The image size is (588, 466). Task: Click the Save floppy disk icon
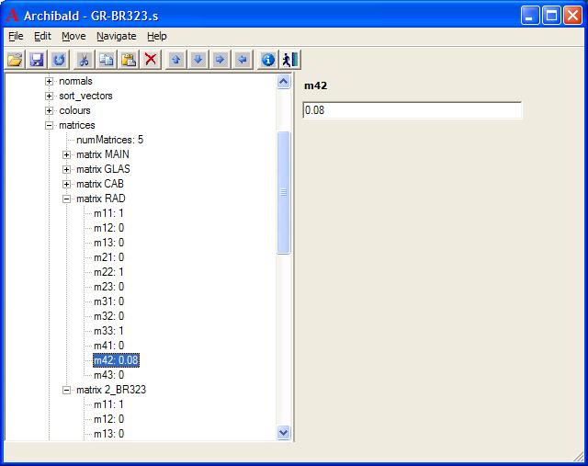click(x=37, y=59)
